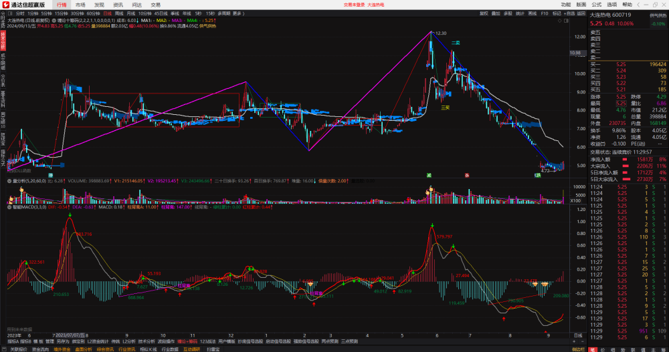Select the 5分钟 chart period
The height and width of the screenshot is (352, 669).
point(47,13)
